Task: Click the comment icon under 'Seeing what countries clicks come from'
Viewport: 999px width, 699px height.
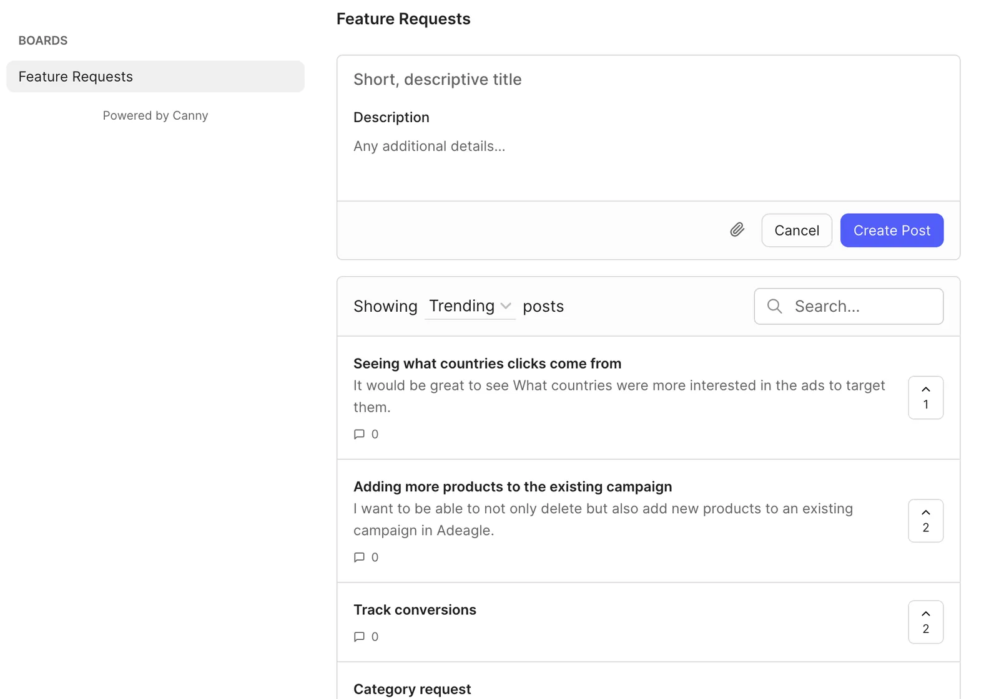Action: 359,434
